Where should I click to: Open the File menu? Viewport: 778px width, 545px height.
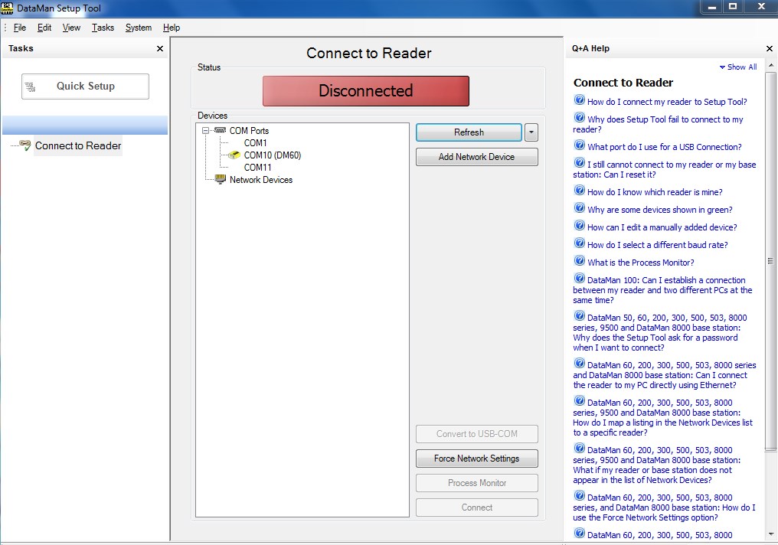[x=19, y=28]
